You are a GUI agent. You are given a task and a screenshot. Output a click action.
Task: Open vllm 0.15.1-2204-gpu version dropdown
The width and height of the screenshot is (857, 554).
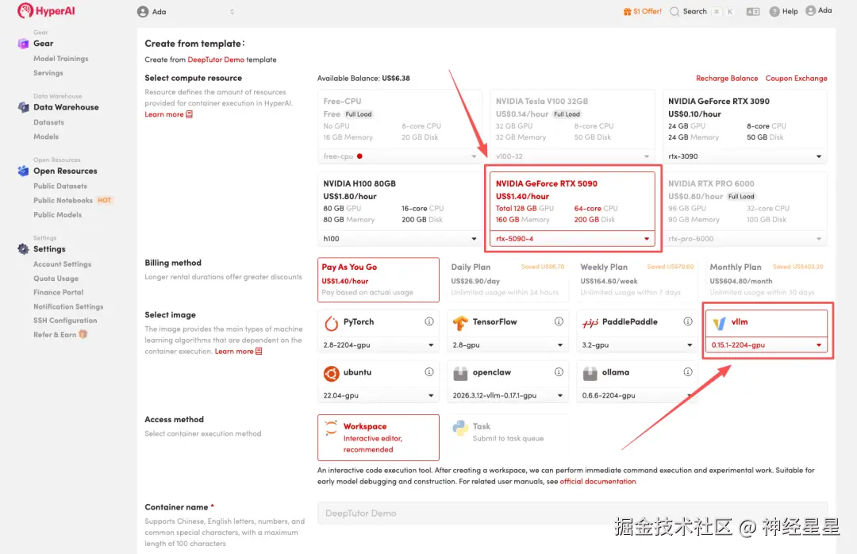click(x=767, y=345)
